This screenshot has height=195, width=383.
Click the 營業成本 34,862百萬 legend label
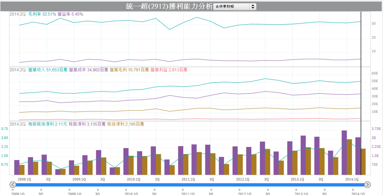coord(88,70)
